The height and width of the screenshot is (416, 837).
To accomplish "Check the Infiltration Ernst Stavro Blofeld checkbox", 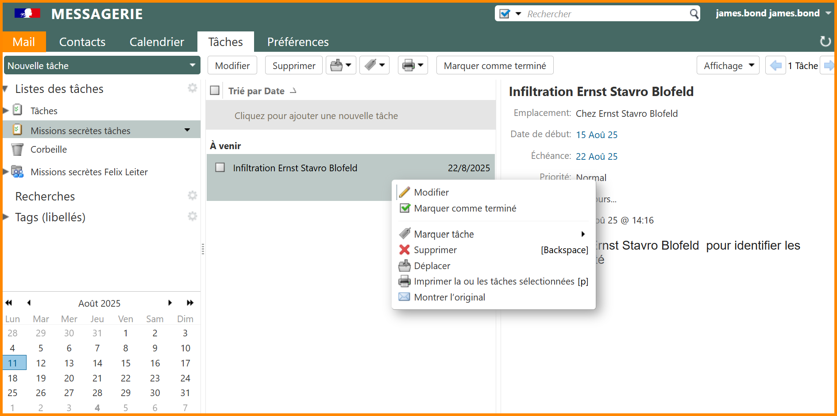I will 220,168.
